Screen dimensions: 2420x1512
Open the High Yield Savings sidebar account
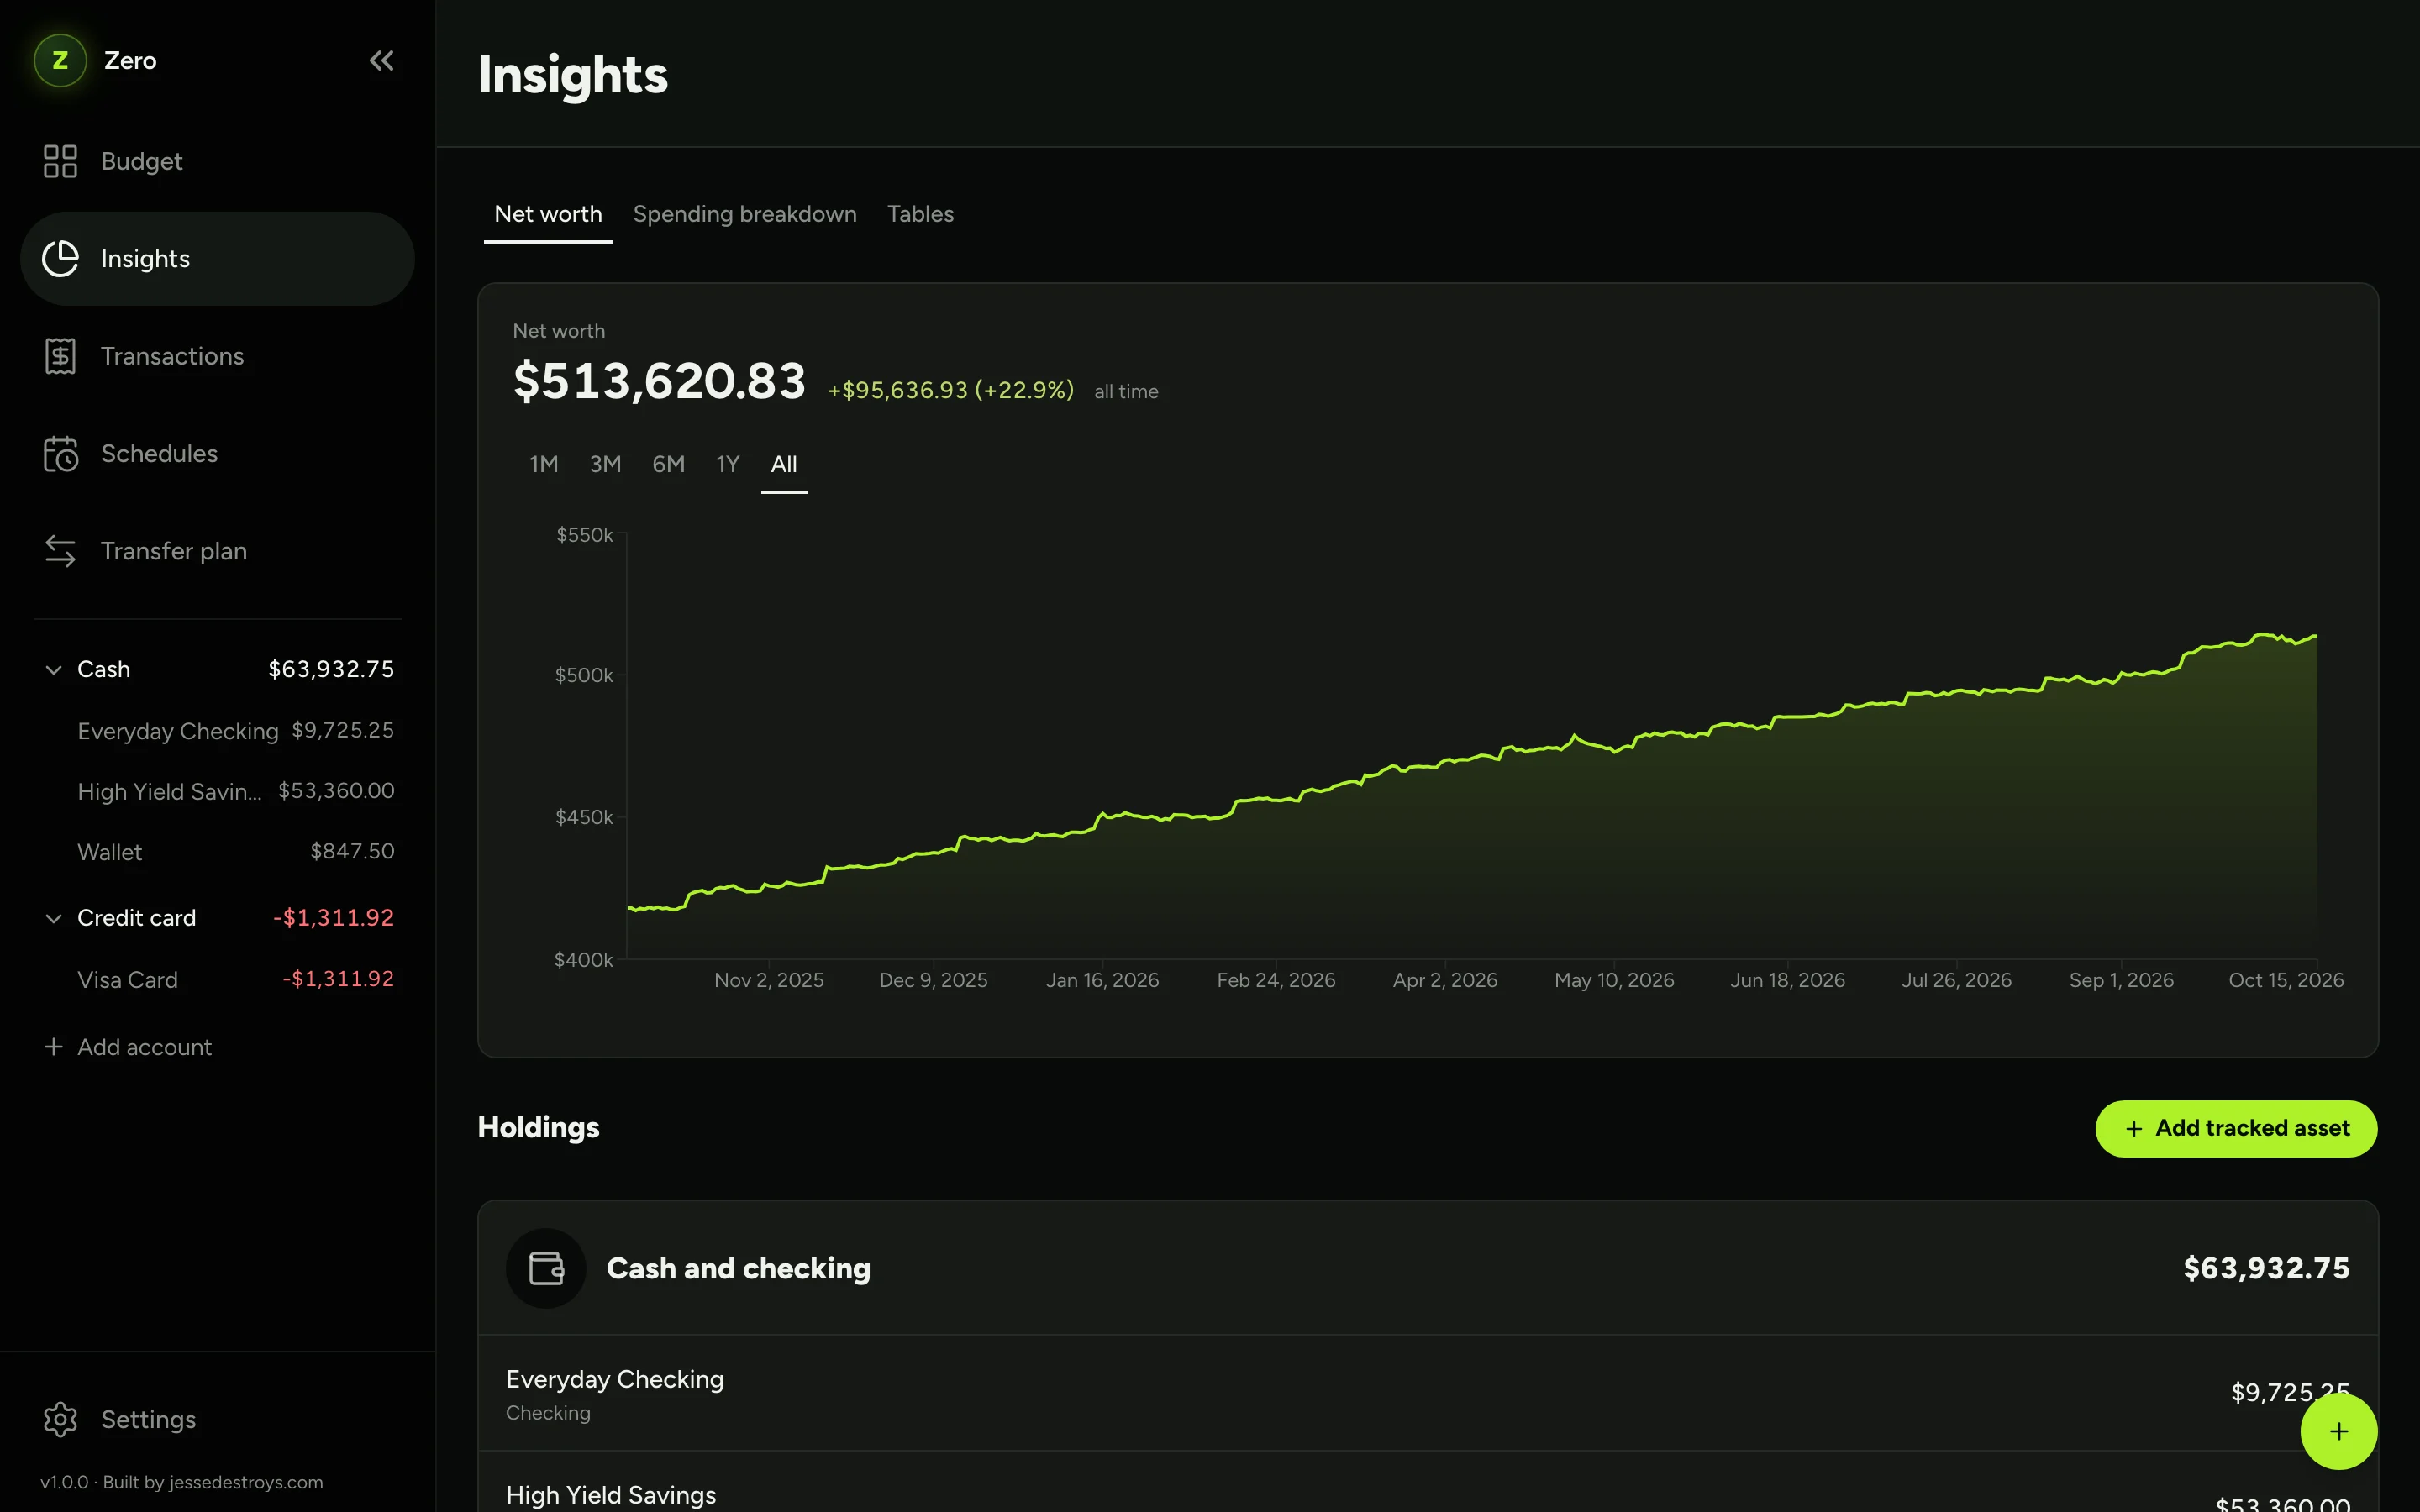(235, 791)
